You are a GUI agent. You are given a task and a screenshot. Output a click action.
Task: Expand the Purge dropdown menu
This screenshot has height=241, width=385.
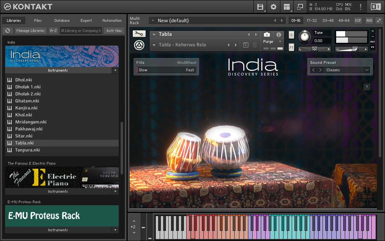click(x=280, y=42)
